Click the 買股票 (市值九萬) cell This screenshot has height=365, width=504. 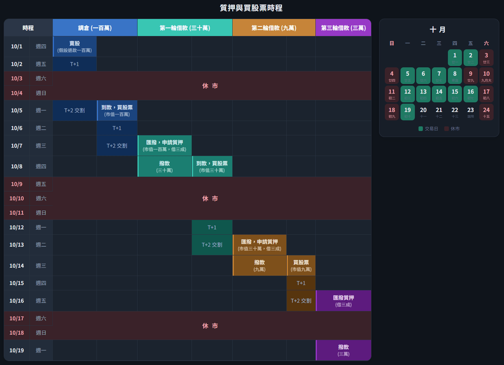point(301,265)
